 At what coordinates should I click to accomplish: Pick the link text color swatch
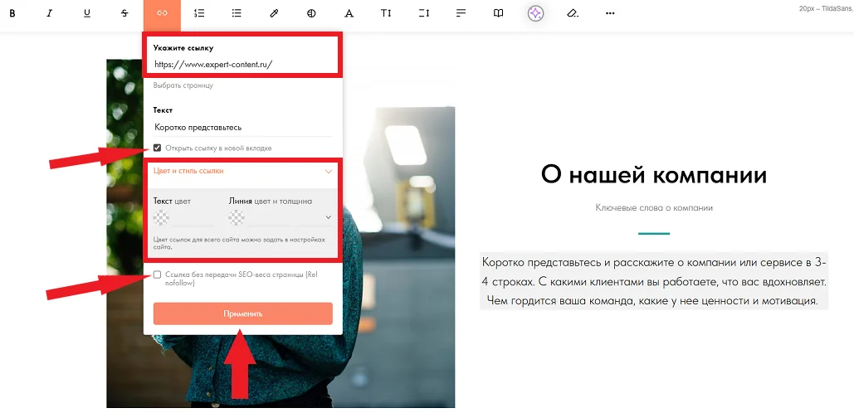[x=162, y=218]
